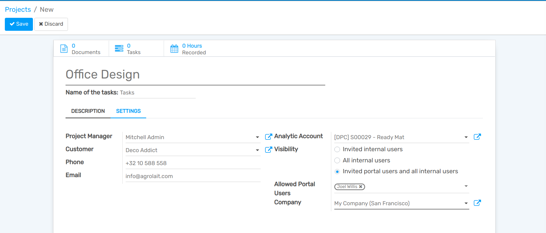Select Invited portal users and all internal users
This screenshot has width=546, height=233.
tap(337, 171)
